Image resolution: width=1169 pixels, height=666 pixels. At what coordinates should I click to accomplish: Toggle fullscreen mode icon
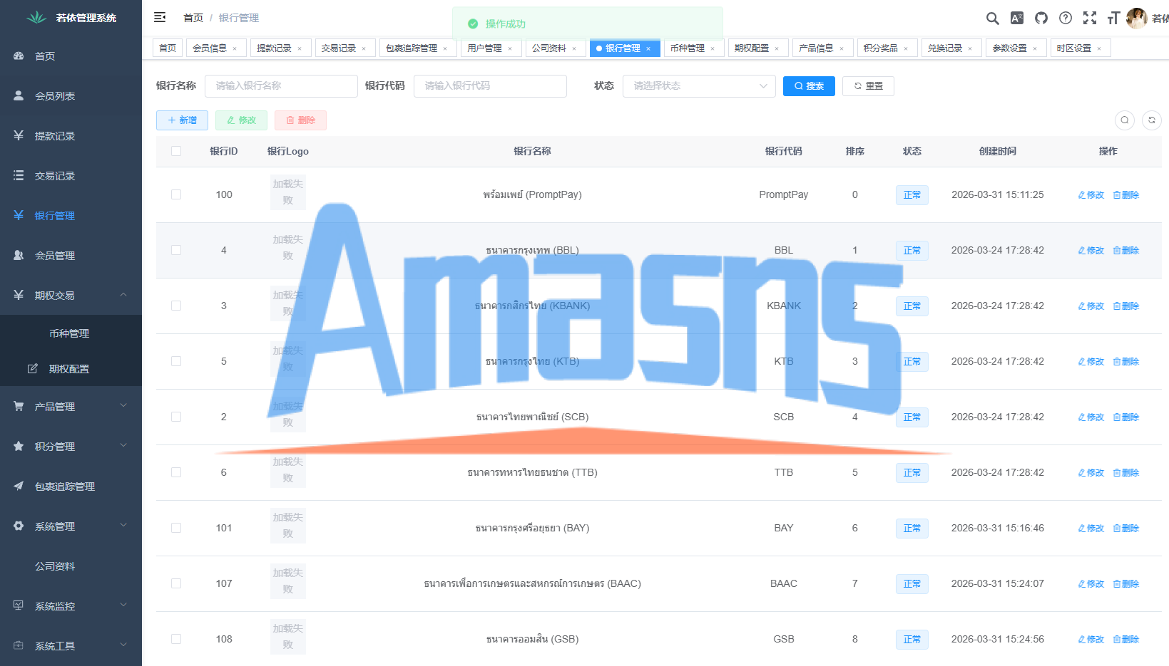1090,18
